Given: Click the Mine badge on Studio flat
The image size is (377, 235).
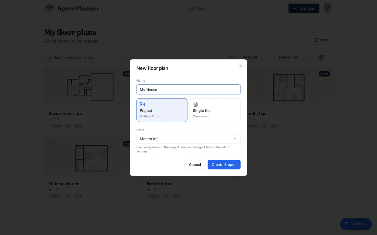Looking at the screenshot, I should click(324, 74).
